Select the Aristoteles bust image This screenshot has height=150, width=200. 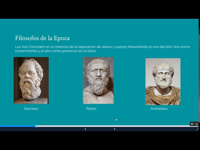[x=163, y=82]
